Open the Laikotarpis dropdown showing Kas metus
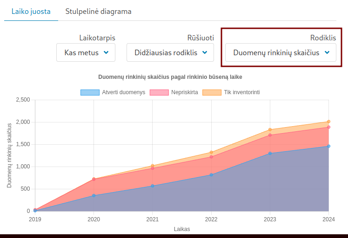This screenshot has height=238, width=348. pos(86,52)
